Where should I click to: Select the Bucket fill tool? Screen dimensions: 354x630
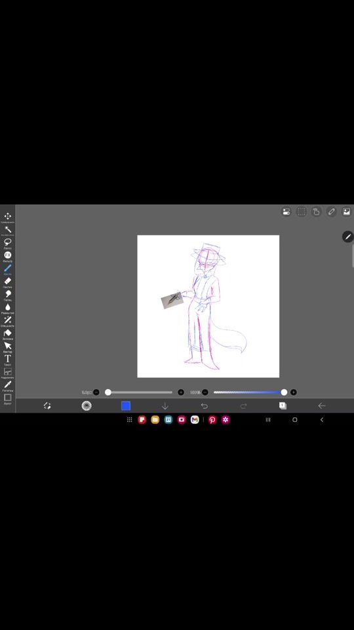pyautogui.click(x=8, y=333)
